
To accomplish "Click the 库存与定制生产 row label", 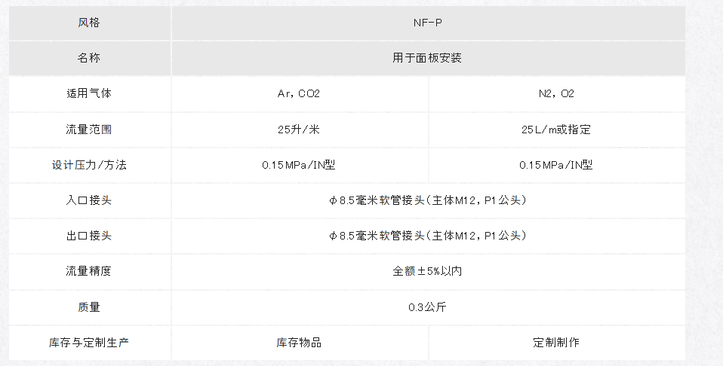I will coord(90,343).
